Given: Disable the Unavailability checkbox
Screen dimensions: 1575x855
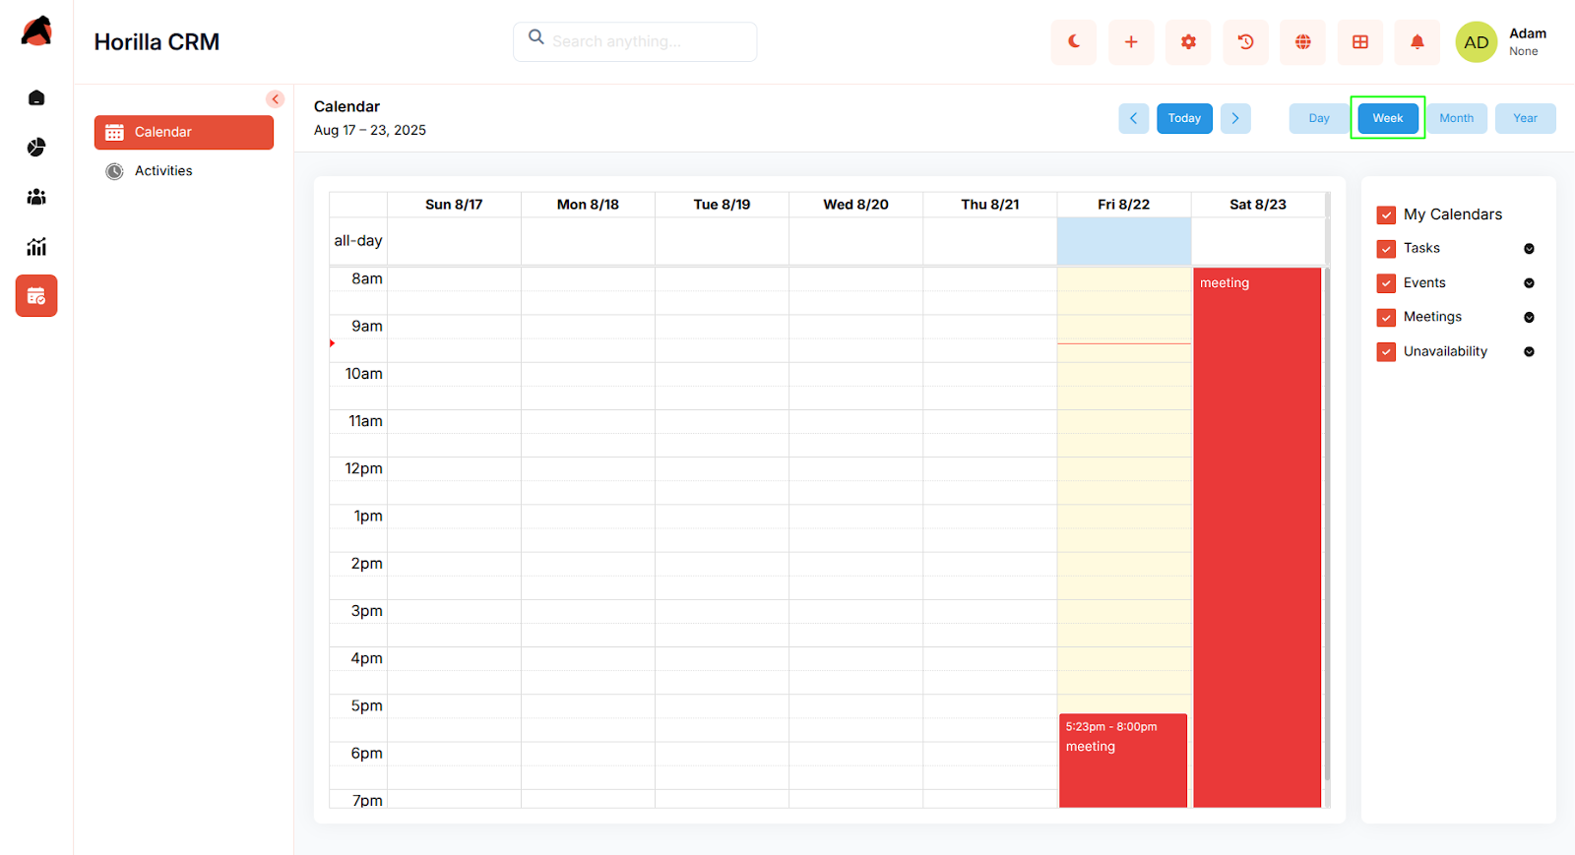Looking at the screenshot, I should pyautogui.click(x=1386, y=352).
